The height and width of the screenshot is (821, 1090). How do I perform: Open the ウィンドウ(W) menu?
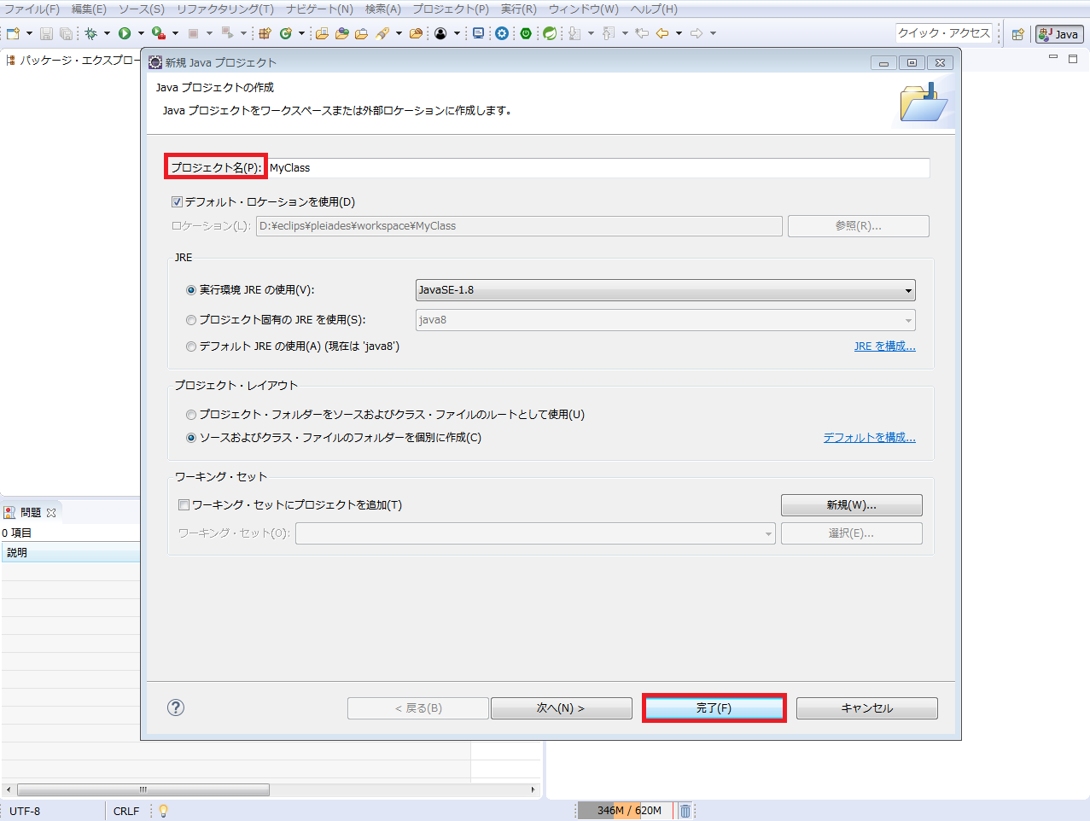[x=583, y=9]
